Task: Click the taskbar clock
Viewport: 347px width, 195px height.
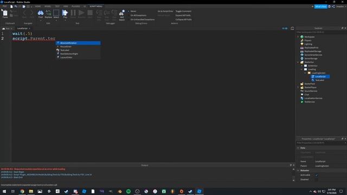Action: coord(331,191)
